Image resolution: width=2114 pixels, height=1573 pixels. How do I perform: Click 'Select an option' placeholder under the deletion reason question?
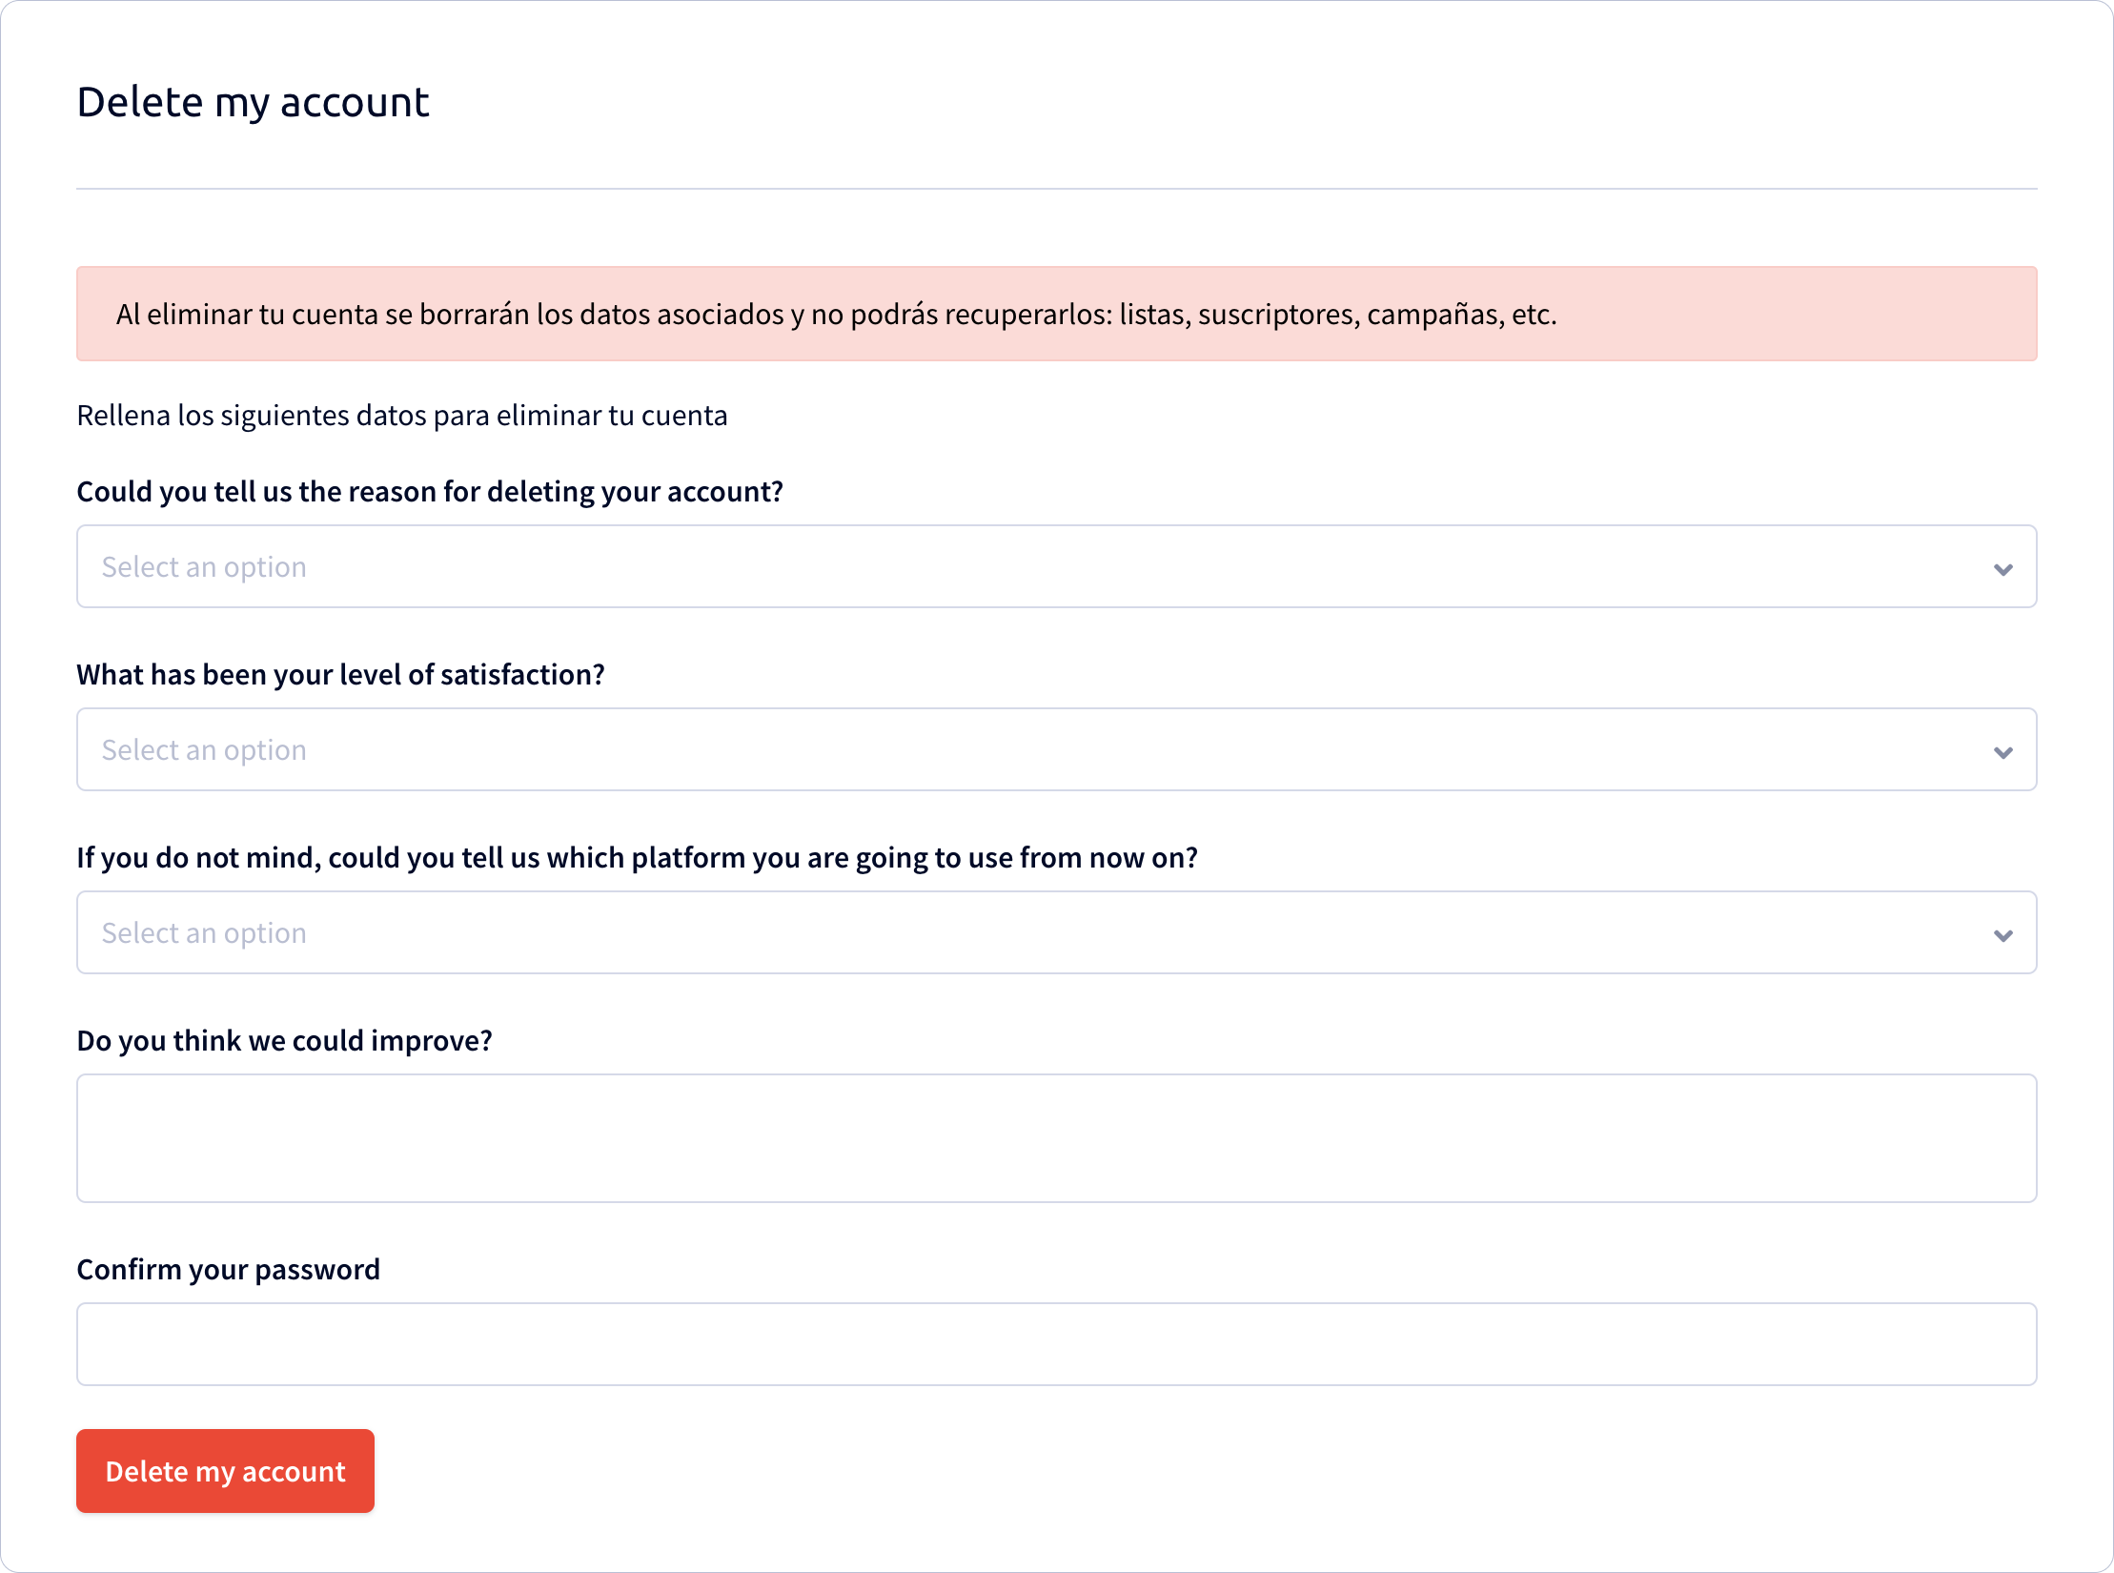coord(204,567)
